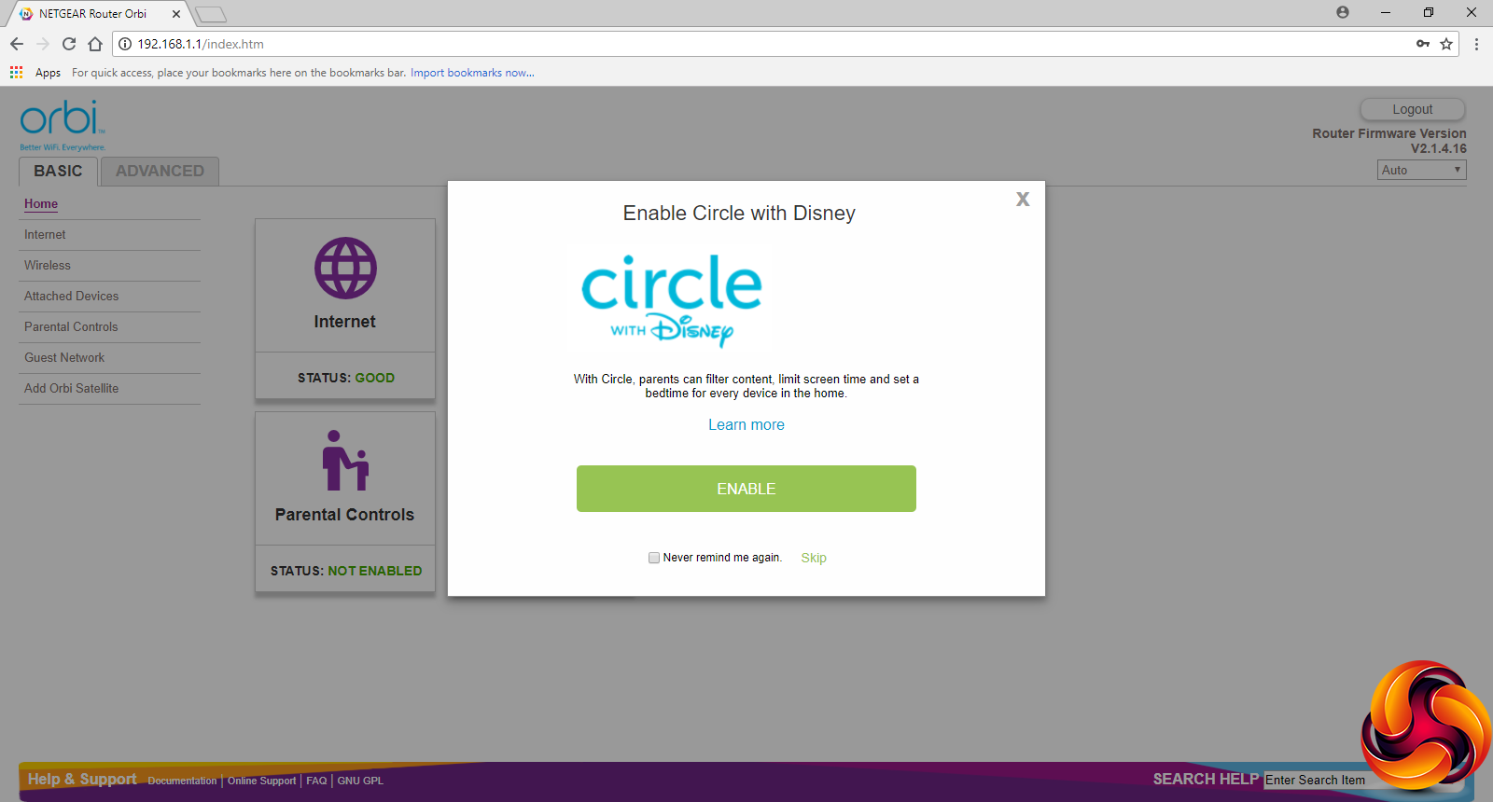Click the Chrome profile avatar icon
The height and width of the screenshot is (802, 1493).
tap(1343, 12)
